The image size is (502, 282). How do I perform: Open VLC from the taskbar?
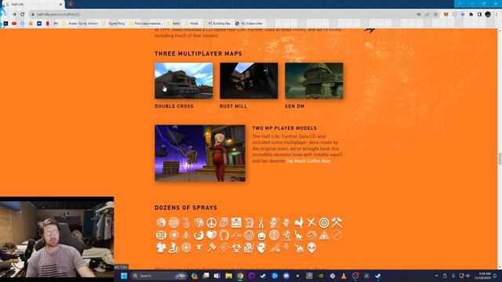[x=344, y=276]
